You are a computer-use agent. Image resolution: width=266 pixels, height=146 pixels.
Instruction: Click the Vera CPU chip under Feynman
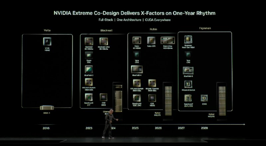tap(188, 55)
